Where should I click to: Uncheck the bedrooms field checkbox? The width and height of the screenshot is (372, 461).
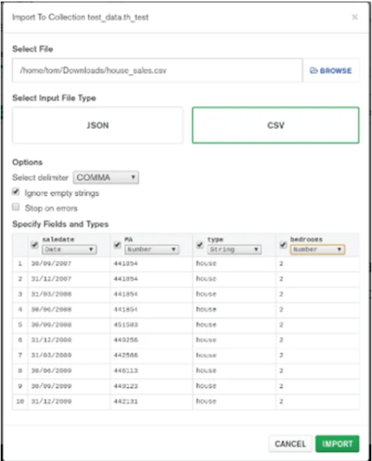[x=283, y=244]
